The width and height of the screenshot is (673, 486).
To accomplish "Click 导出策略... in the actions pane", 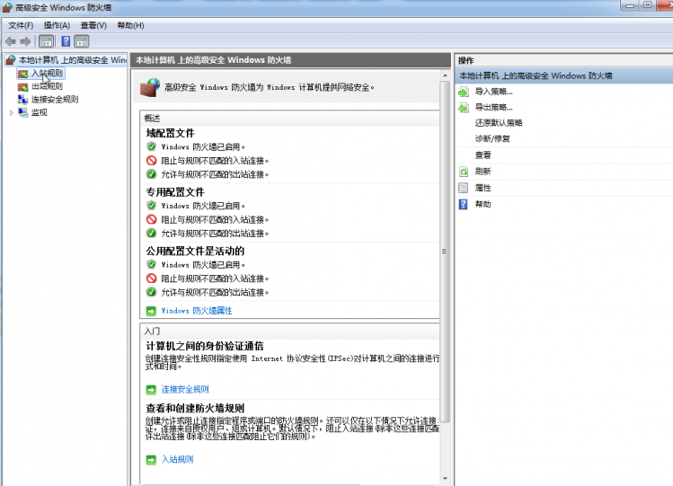I will point(493,107).
